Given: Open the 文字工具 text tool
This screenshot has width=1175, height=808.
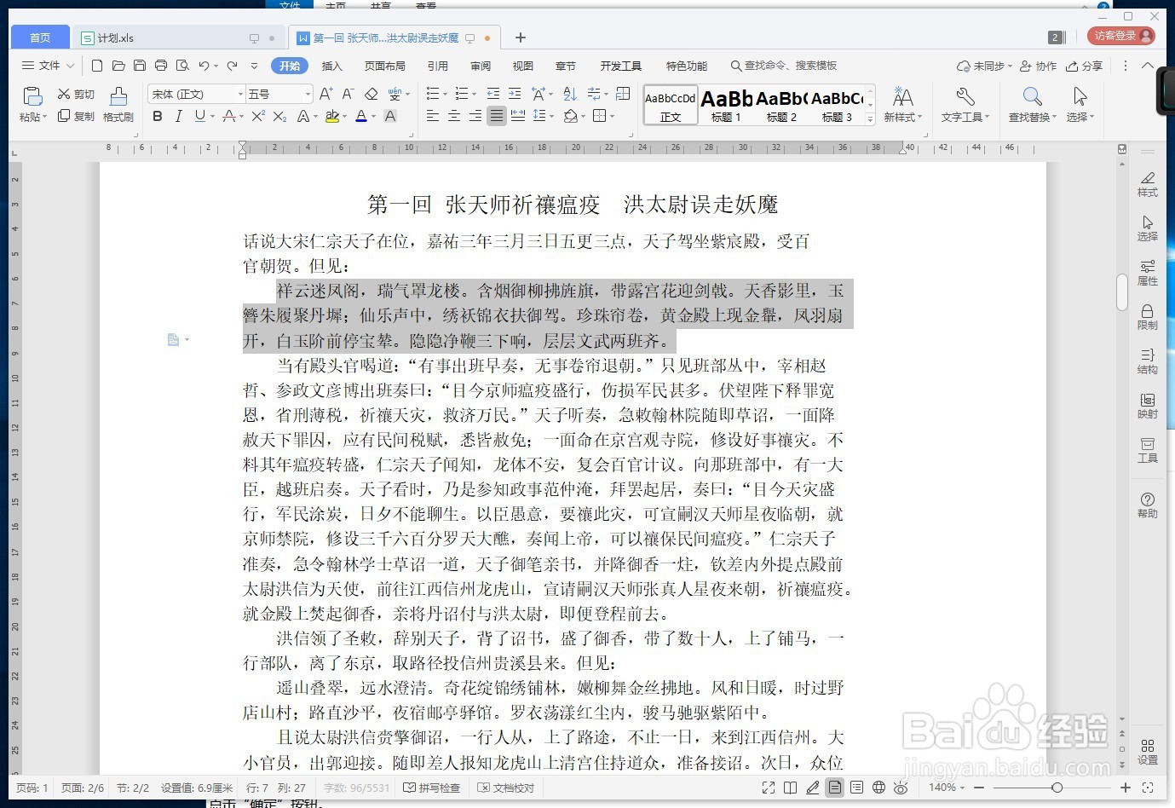Looking at the screenshot, I should (x=964, y=102).
